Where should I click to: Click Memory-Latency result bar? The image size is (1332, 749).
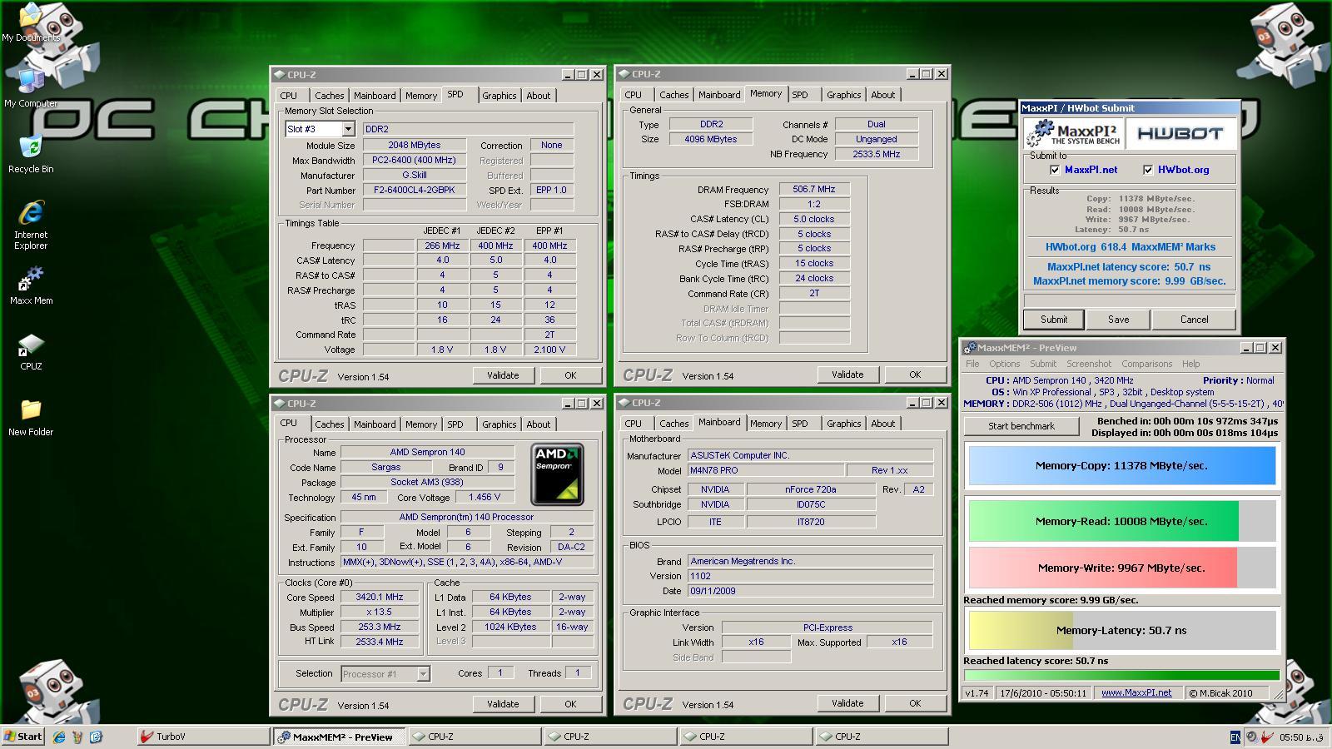[x=1121, y=630]
